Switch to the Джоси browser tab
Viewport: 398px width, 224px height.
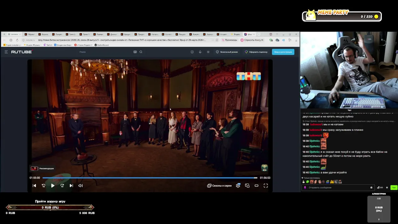click(112, 34)
